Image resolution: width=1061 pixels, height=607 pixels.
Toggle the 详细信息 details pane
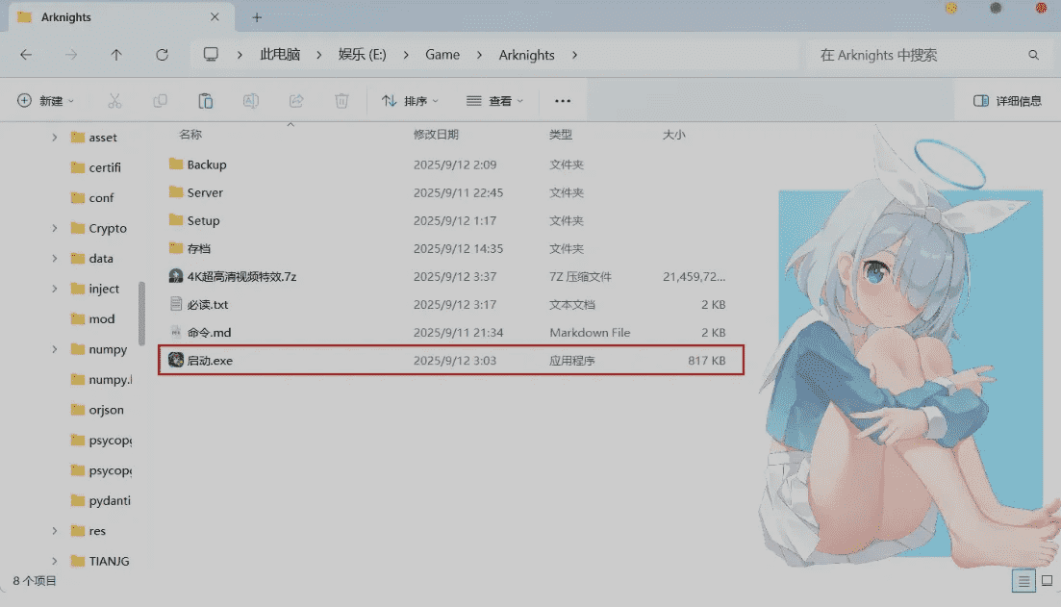[x=1007, y=101]
